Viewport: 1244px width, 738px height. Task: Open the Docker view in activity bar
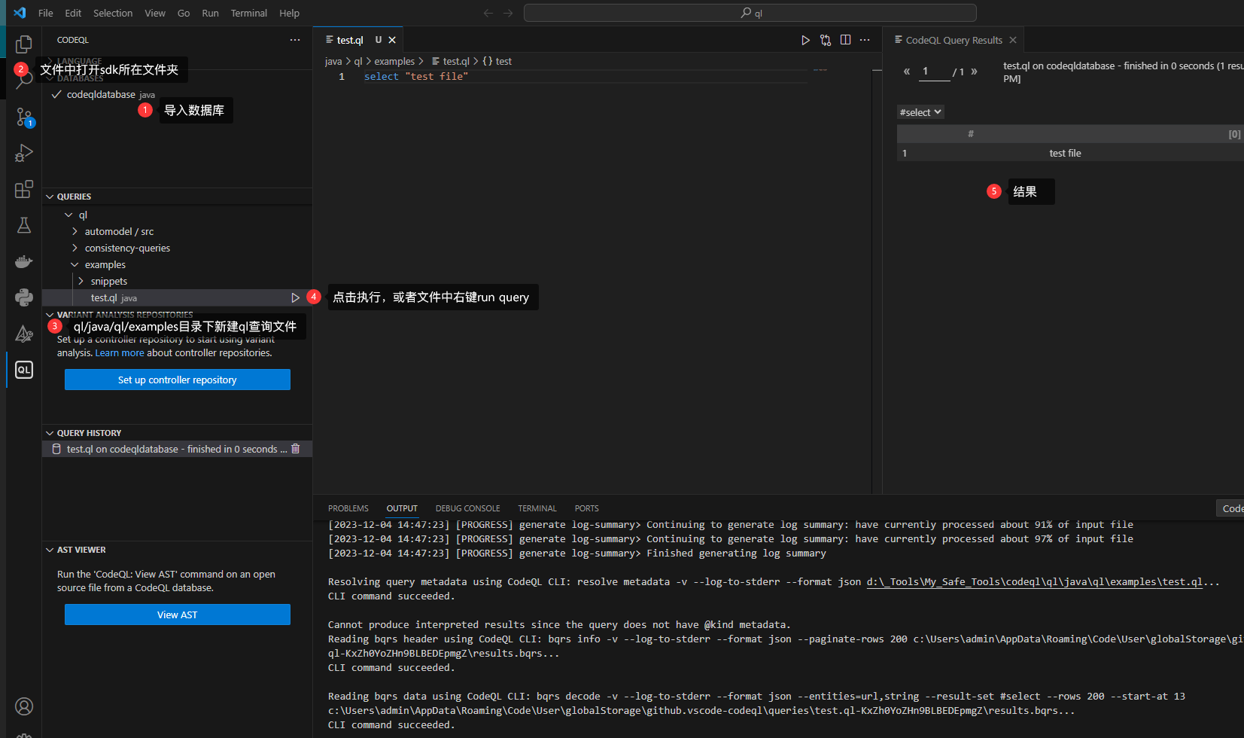click(24, 261)
